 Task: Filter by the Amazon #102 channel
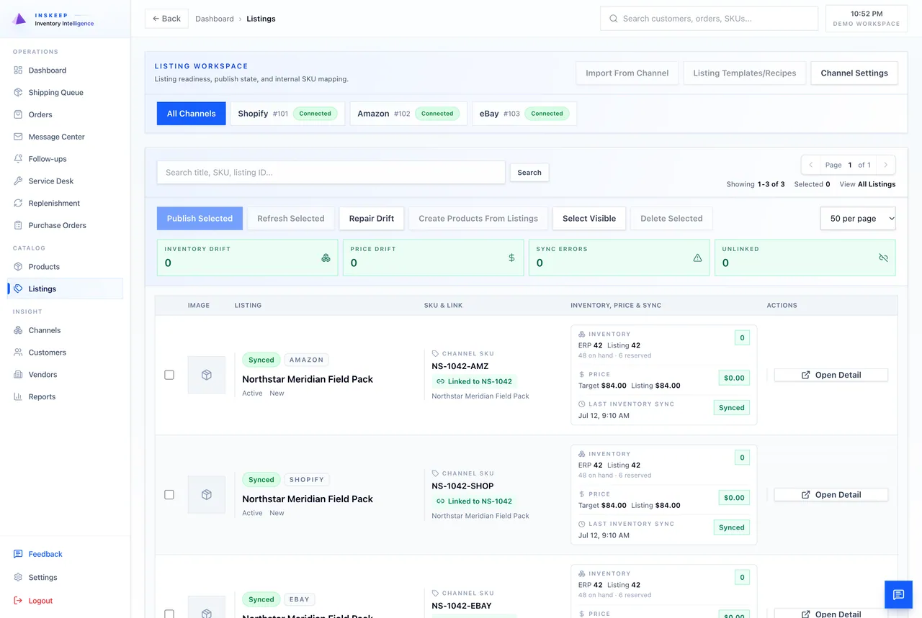click(x=408, y=114)
